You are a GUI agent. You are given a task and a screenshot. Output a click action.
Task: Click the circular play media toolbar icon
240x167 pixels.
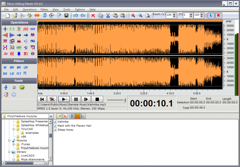click(52, 15)
